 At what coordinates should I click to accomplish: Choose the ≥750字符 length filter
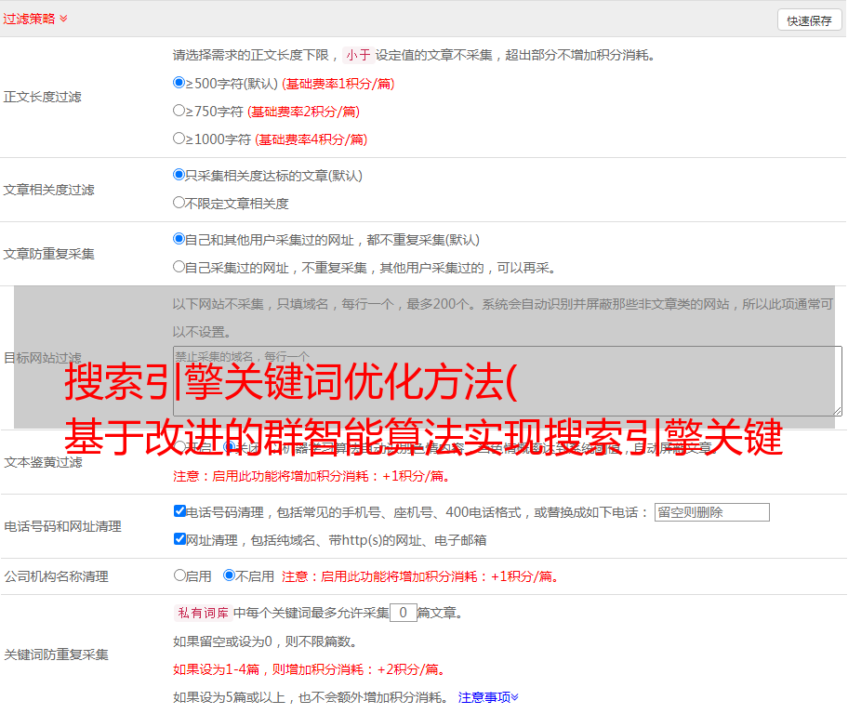[179, 111]
